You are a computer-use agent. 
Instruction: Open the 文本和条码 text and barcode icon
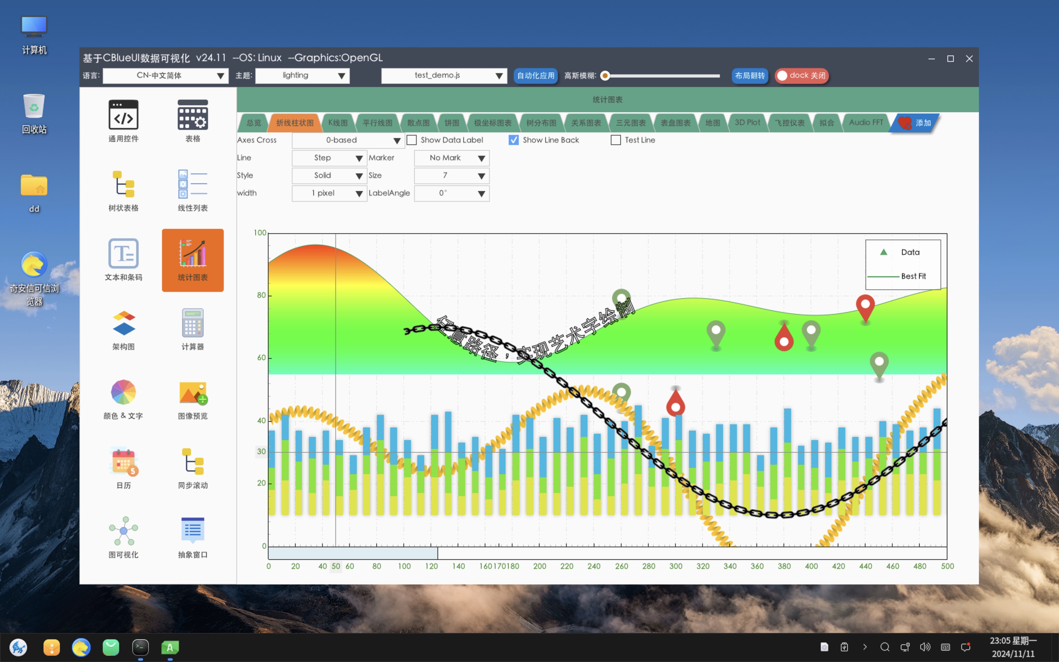pos(124,260)
